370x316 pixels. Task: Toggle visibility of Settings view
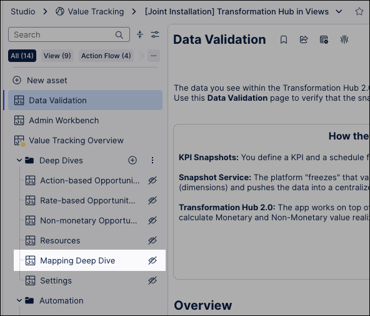pos(152,280)
